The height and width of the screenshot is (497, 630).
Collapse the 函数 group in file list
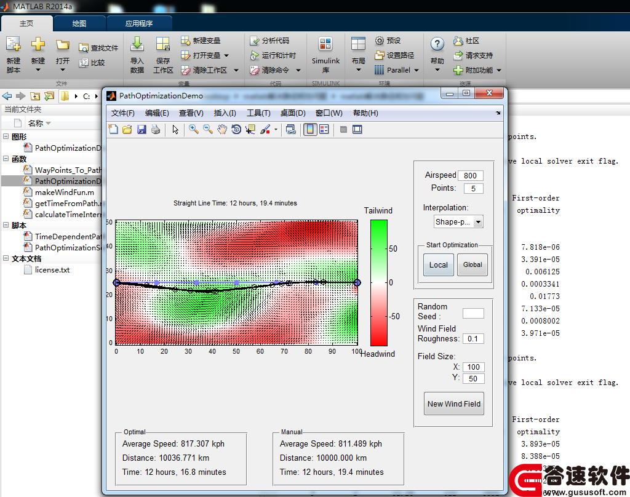(x=6, y=158)
